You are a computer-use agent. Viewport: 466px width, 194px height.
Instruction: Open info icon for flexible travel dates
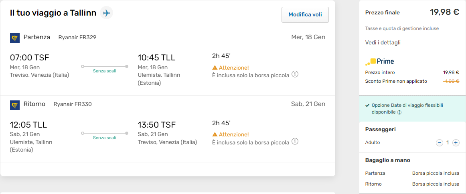pos(399,113)
